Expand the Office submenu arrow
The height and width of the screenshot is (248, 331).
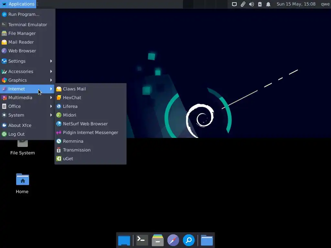click(51, 106)
